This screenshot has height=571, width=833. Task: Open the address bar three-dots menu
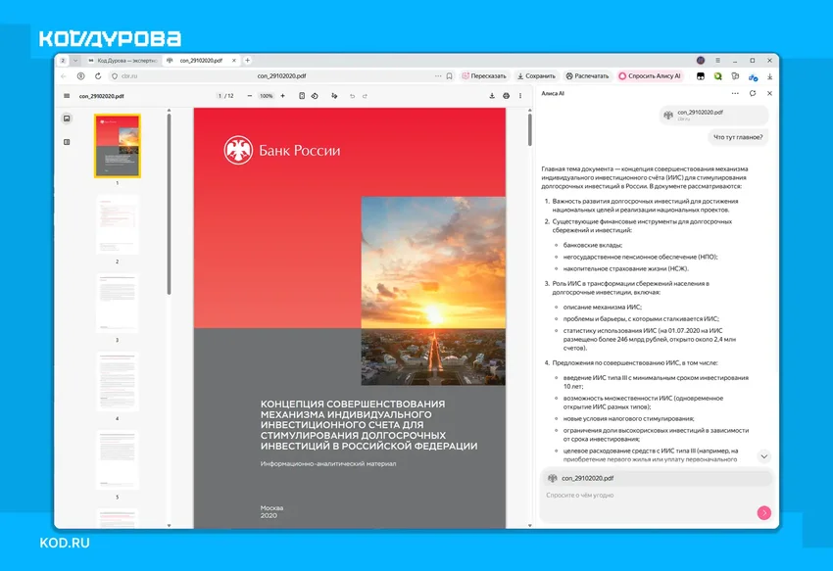(x=438, y=76)
